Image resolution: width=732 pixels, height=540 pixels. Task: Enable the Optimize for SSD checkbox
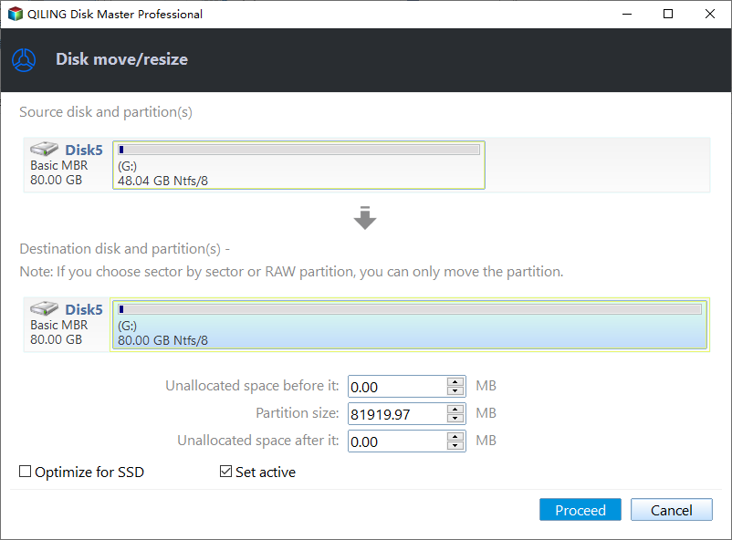pyautogui.click(x=26, y=472)
